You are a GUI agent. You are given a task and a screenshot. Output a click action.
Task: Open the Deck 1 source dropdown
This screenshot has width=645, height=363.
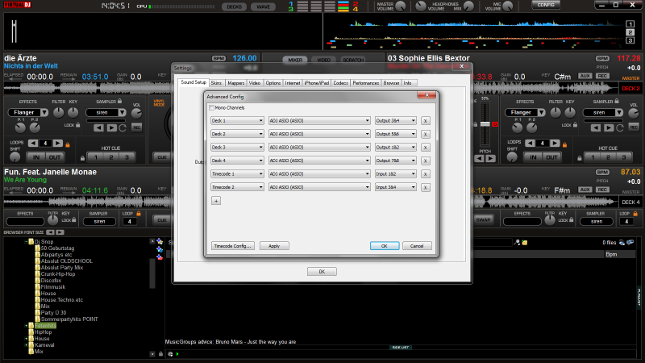pos(237,121)
